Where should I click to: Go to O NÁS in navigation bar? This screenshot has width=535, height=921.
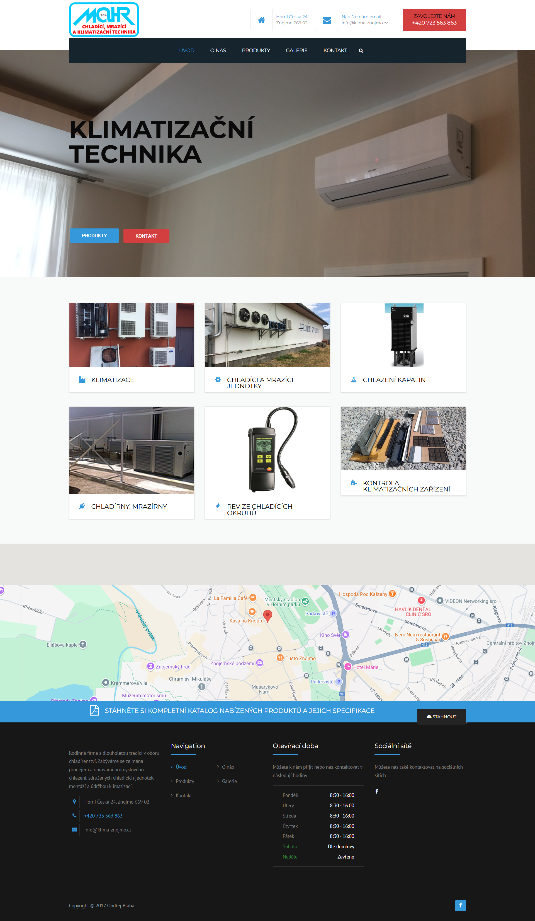(218, 50)
